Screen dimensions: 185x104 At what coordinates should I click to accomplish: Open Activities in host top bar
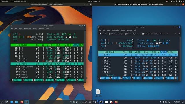[5, 1]
